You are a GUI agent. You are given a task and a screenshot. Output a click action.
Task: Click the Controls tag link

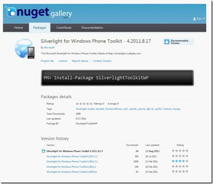167,109
